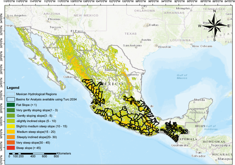Click the El Paso city label
This screenshot has width=235, height=165.
coord(75,31)
